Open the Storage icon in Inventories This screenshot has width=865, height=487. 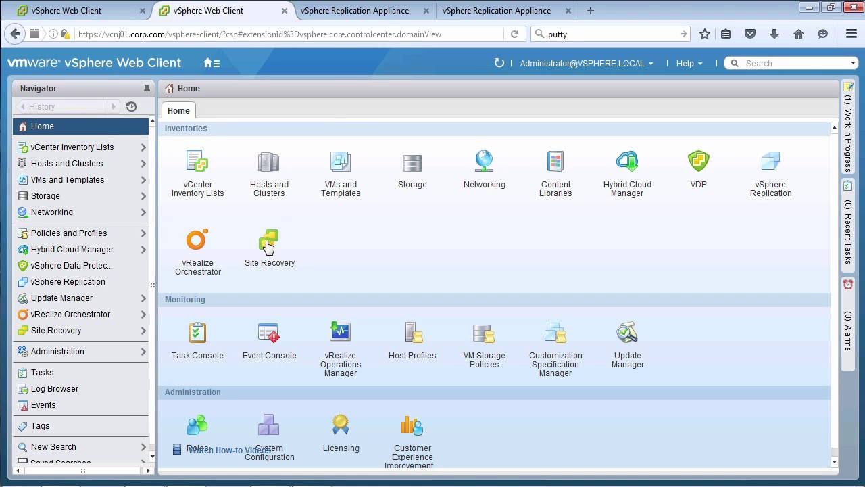pyautogui.click(x=412, y=162)
